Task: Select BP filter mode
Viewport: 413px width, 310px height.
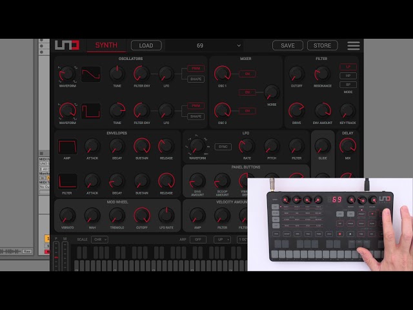Action: (x=348, y=85)
